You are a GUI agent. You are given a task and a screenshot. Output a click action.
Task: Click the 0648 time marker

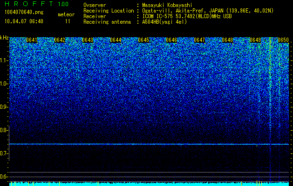pyautogui.click(x=227, y=40)
